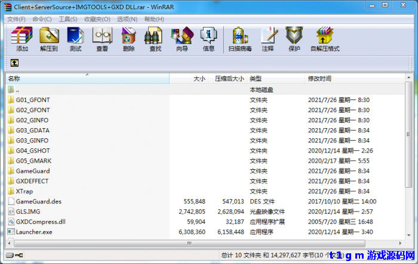Open the 文件(F) menu
The width and height of the screenshot is (418, 264).
click(x=16, y=19)
